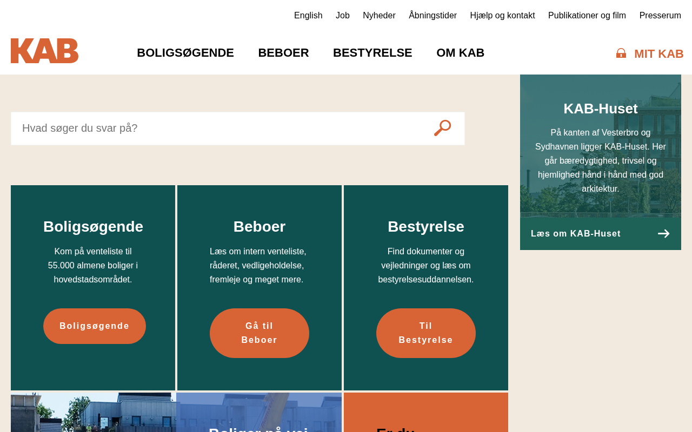Click the 'Find dokumenter og vejledninger' description text
The image size is (692, 432).
(x=426, y=266)
